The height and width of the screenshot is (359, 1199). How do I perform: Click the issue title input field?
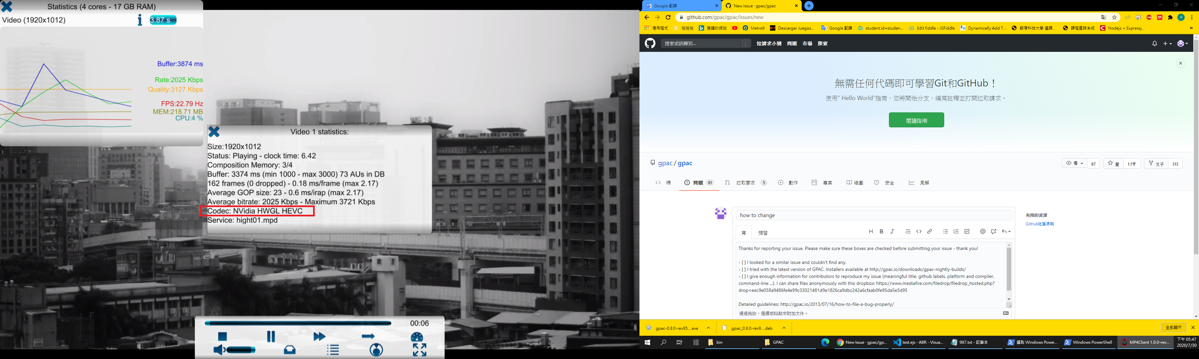pyautogui.click(x=873, y=215)
